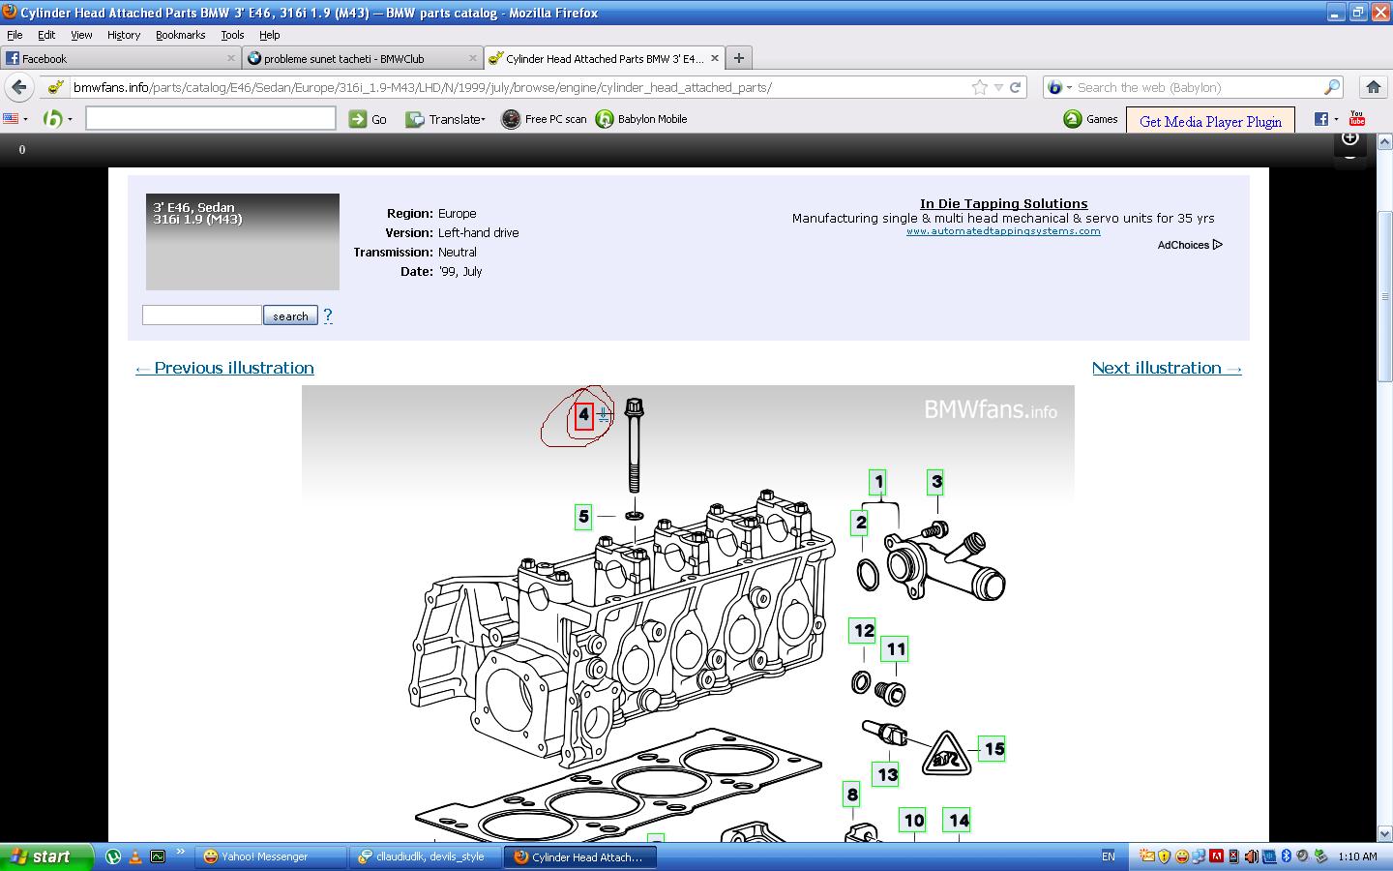Open the File menu
The height and width of the screenshot is (871, 1393).
(x=15, y=35)
